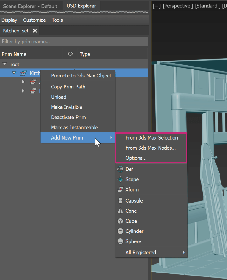Close the Kitchen_set stage tab

[x=35, y=31]
